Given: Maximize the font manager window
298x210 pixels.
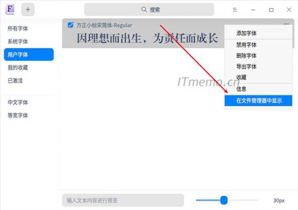Looking at the screenshot, I should (x=271, y=10).
